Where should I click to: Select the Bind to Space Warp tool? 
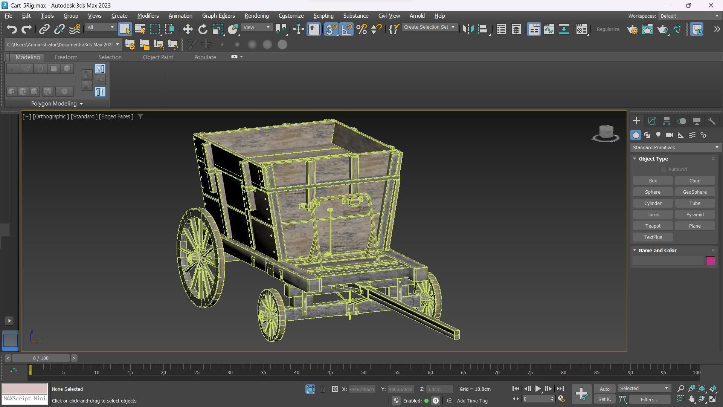pyautogui.click(x=74, y=29)
